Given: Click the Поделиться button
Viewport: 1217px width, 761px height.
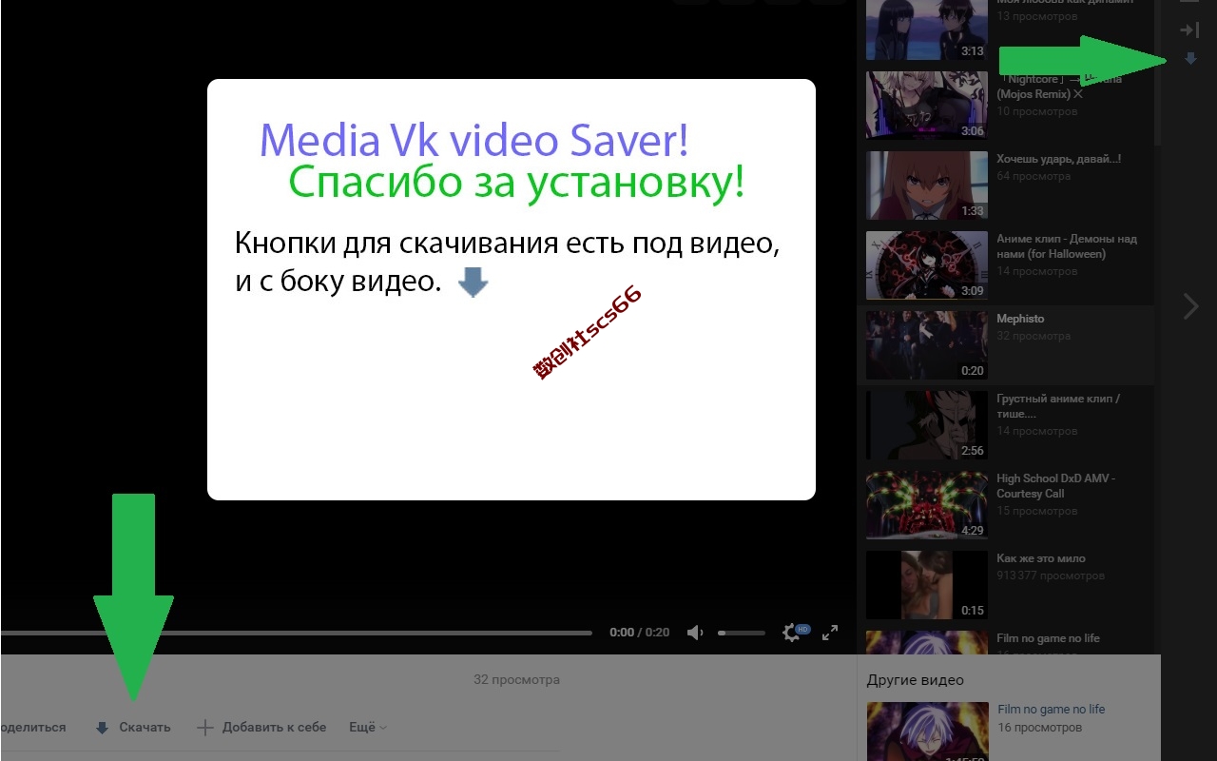Looking at the screenshot, I should 33,728.
